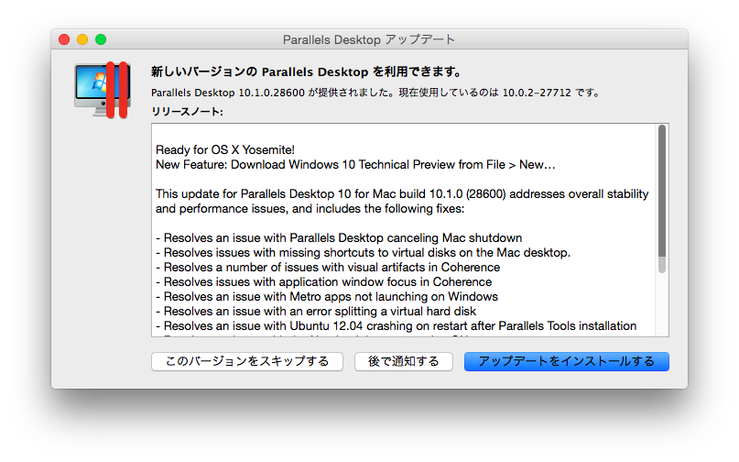Click note about canceling Mac shutdown

click(x=339, y=237)
